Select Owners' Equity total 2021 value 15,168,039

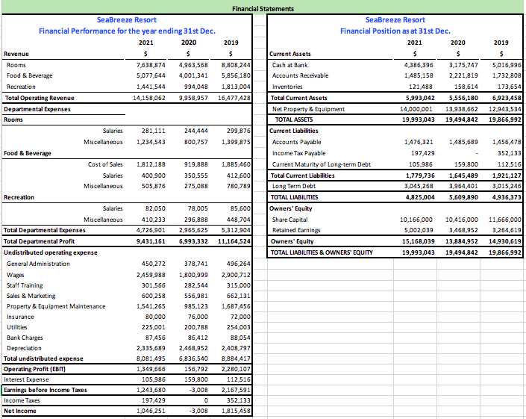419,241
